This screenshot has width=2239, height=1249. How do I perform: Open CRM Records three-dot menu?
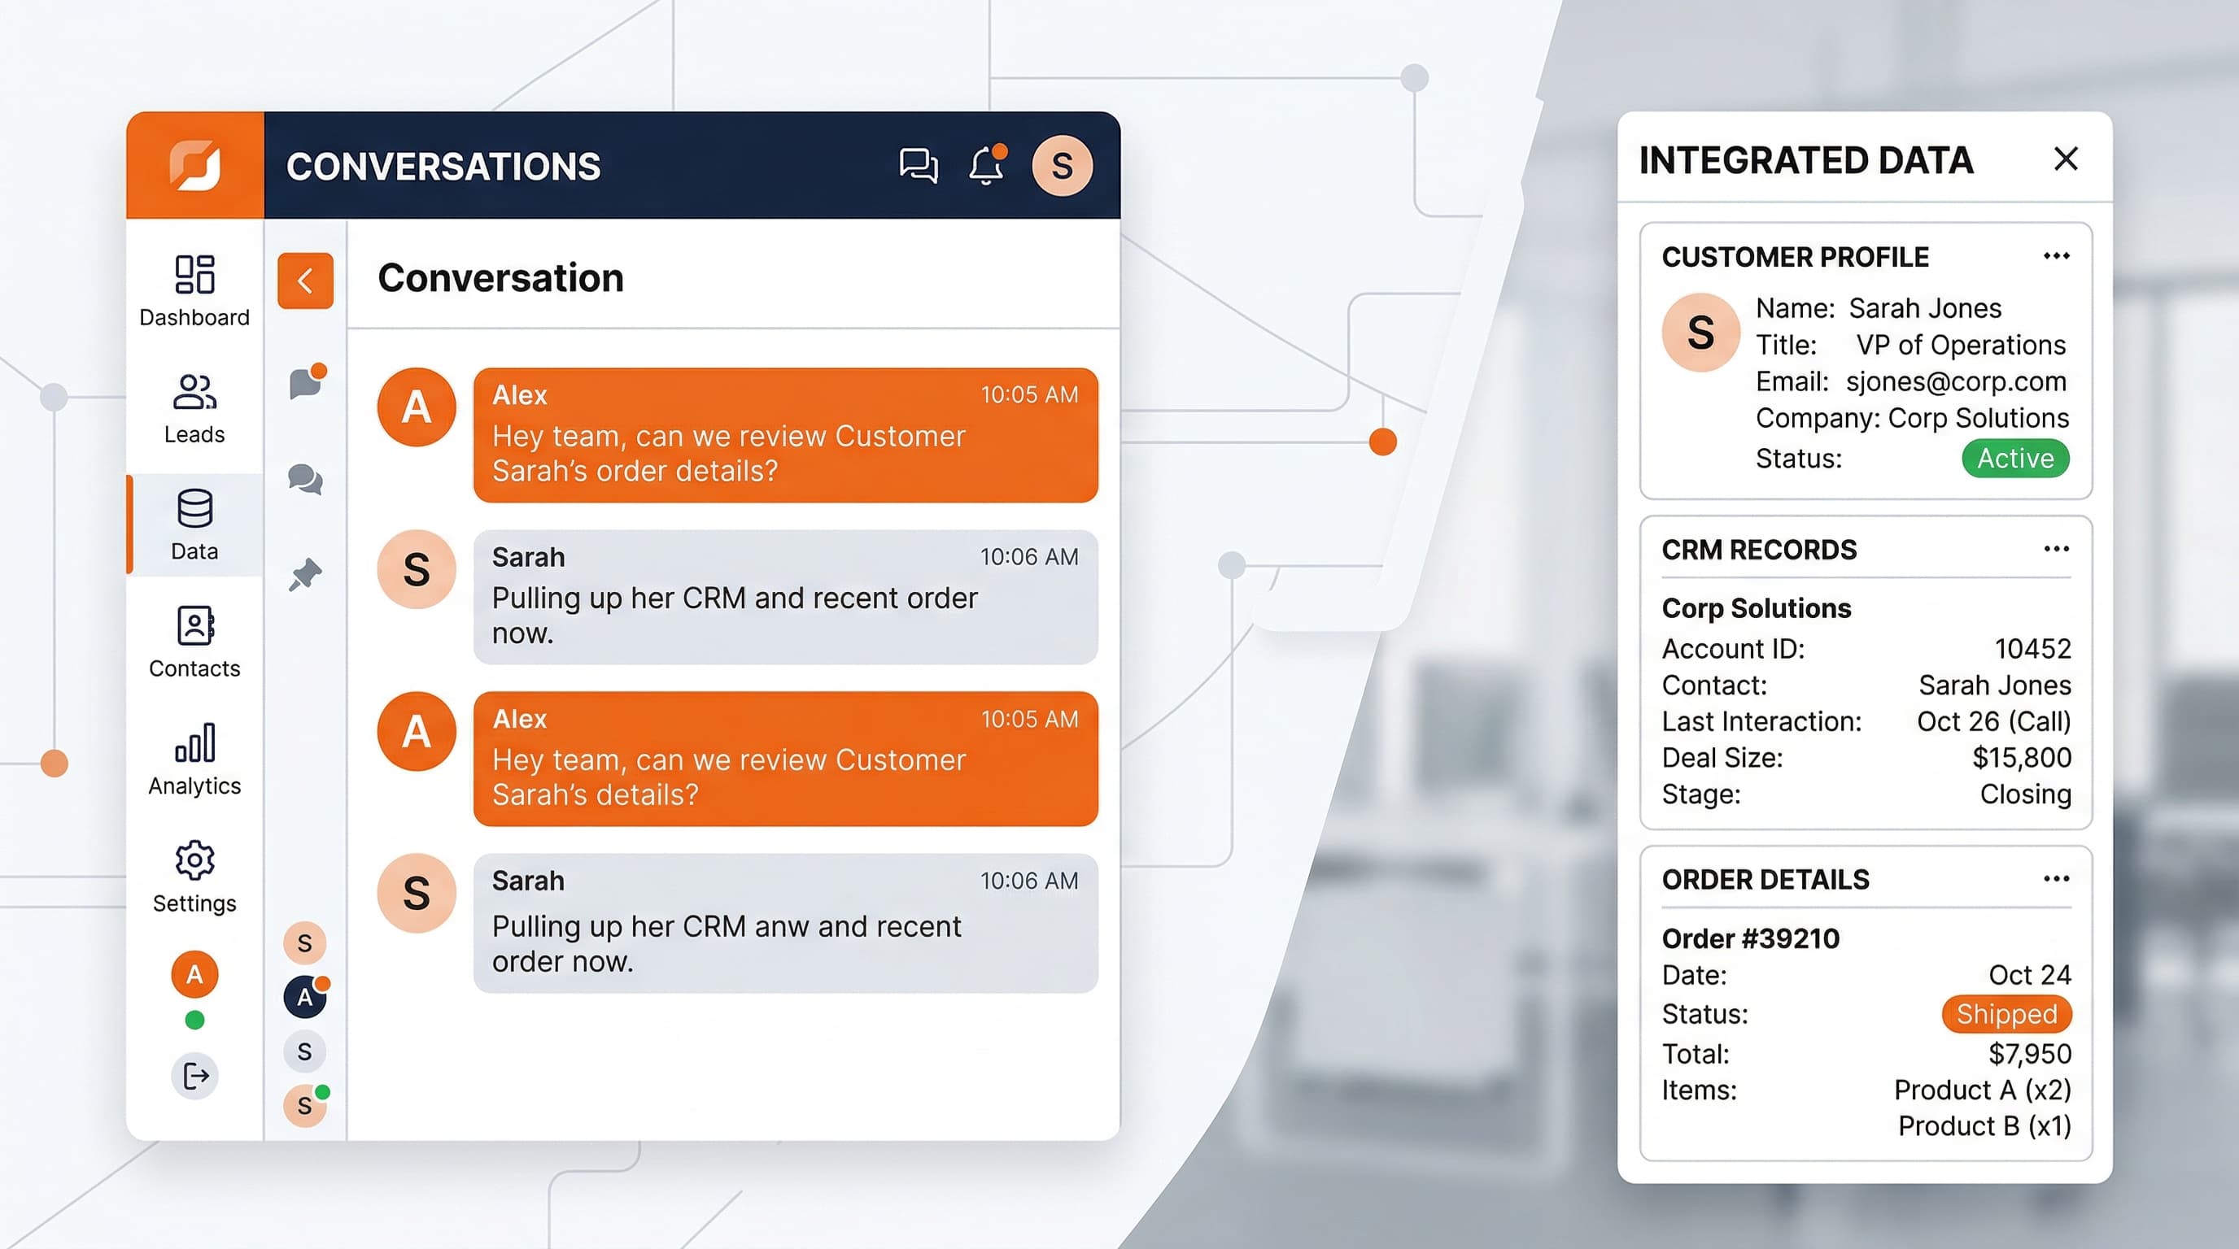click(x=2056, y=549)
